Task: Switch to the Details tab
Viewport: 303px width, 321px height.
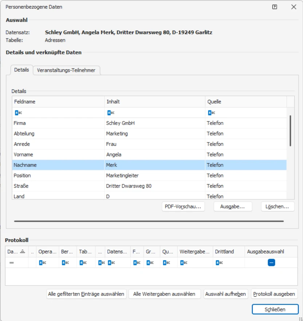Action: 21,70
